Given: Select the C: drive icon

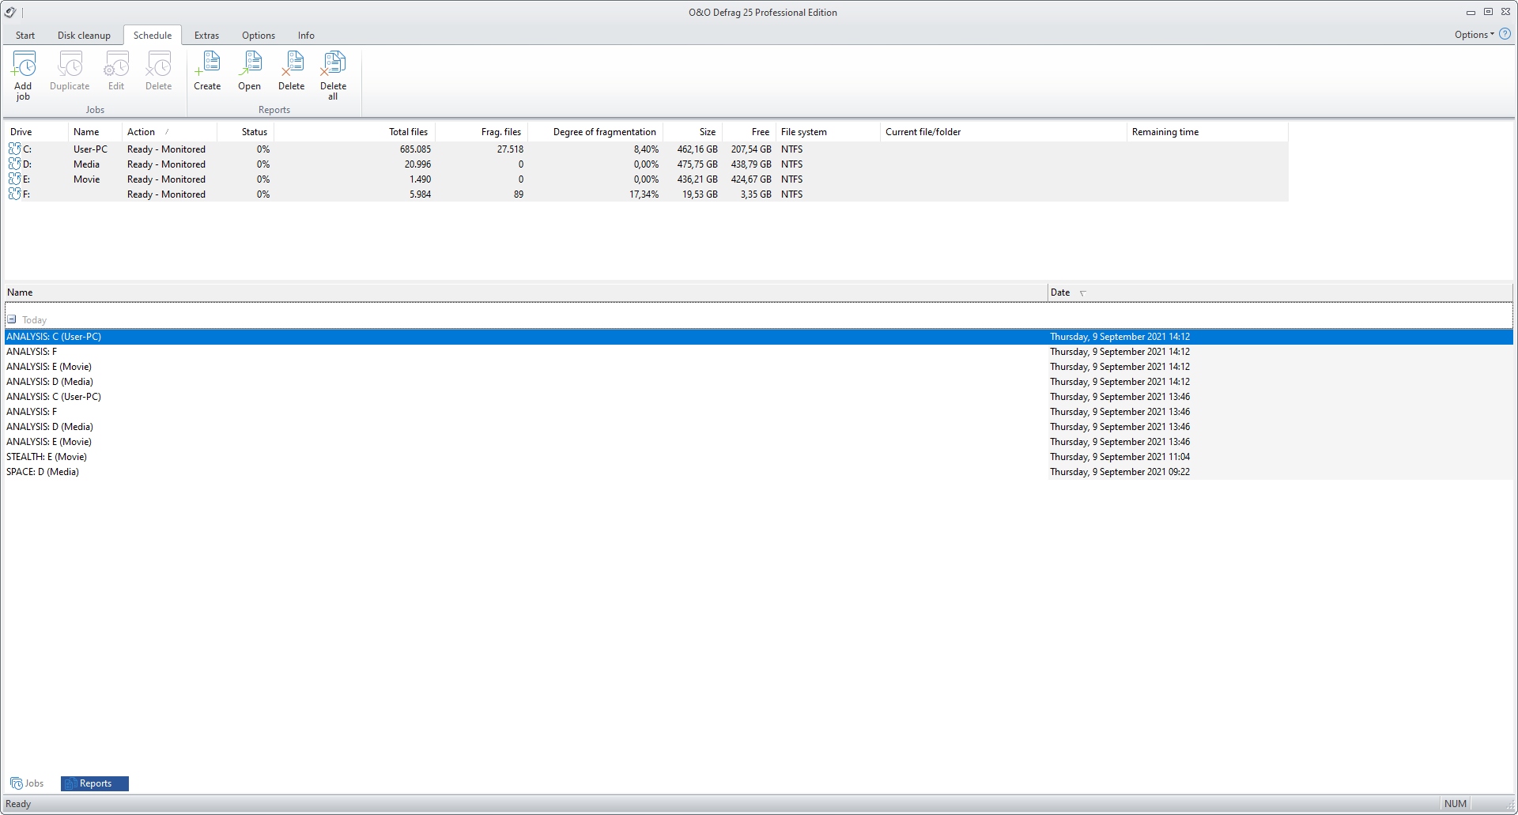Looking at the screenshot, I should pos(14,149).
